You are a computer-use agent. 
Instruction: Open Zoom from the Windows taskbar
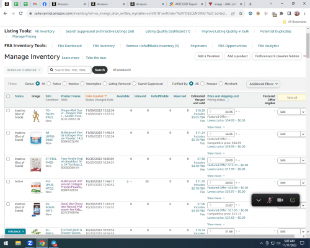pyautogui.click(x=30, y=243)
